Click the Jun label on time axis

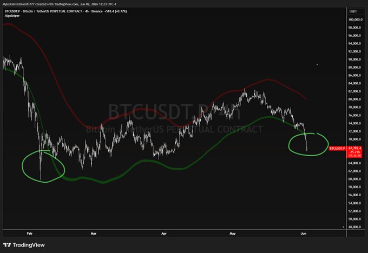(x=304, y=234)
